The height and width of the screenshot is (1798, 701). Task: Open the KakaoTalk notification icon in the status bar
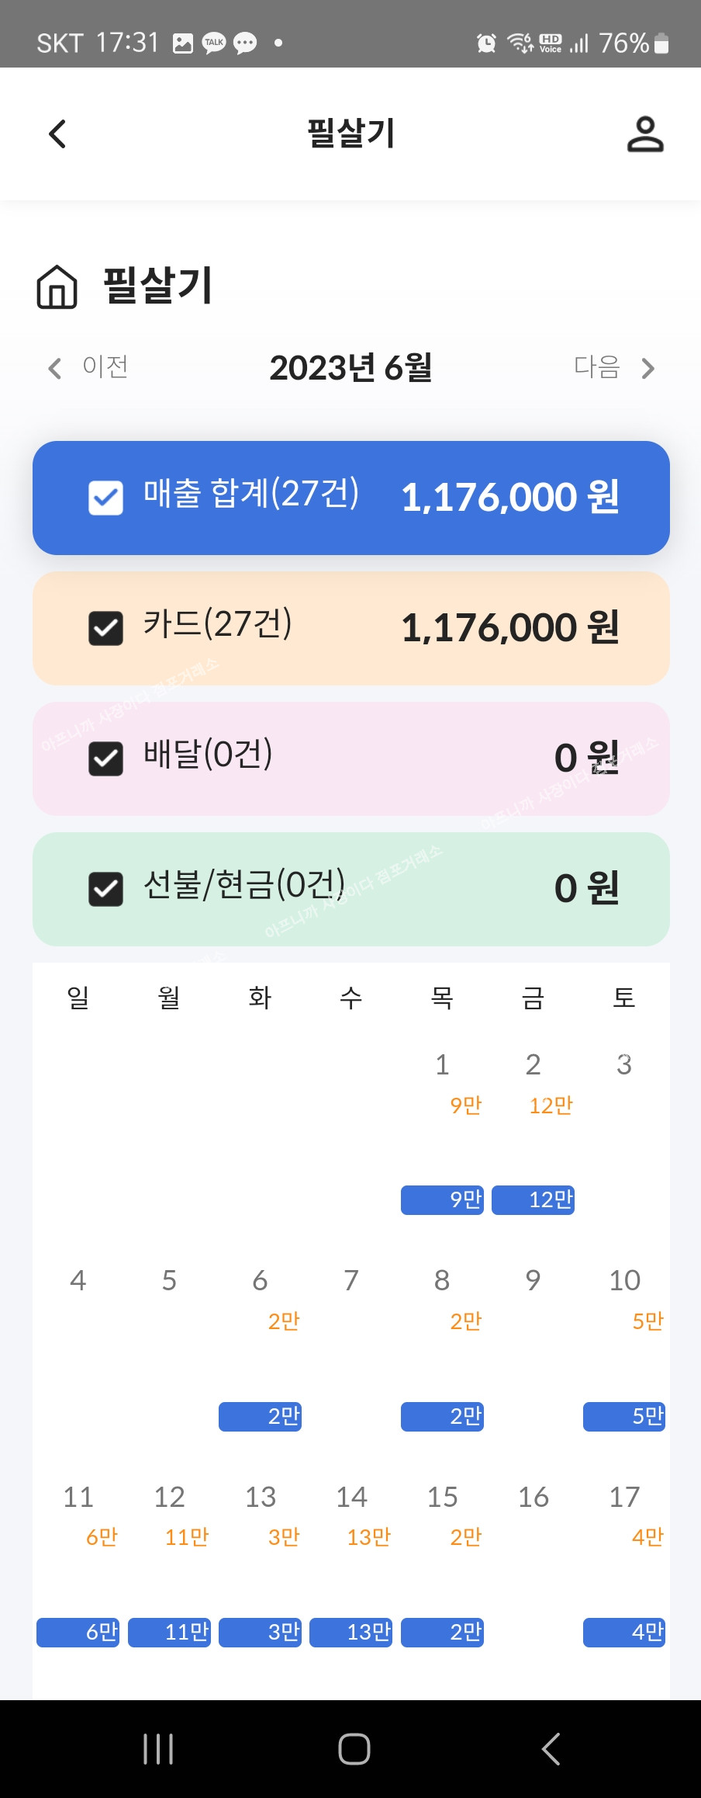[x=214, y=43]
